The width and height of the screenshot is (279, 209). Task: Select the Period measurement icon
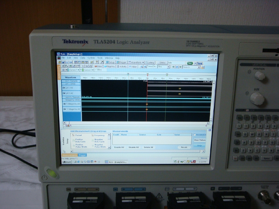pos(73,135)
